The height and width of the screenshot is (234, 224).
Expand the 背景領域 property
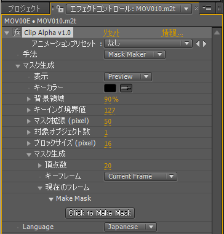tap(29, 99)
